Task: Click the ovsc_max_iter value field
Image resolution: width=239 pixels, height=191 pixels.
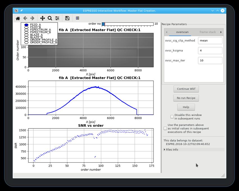Action: coord(210,61)
